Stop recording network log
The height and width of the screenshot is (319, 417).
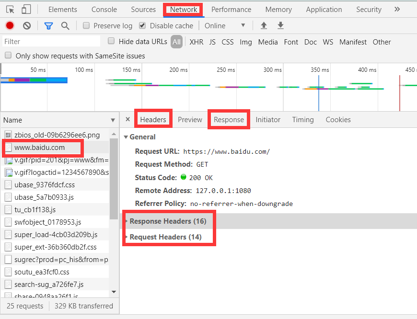click(10, 26)
